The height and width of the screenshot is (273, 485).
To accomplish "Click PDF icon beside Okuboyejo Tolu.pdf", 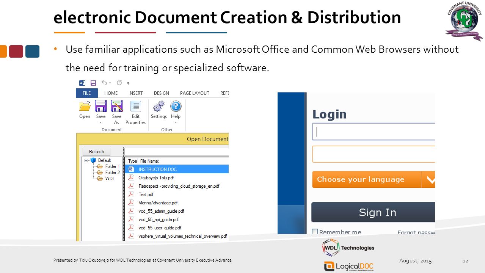I will [131, 177].
